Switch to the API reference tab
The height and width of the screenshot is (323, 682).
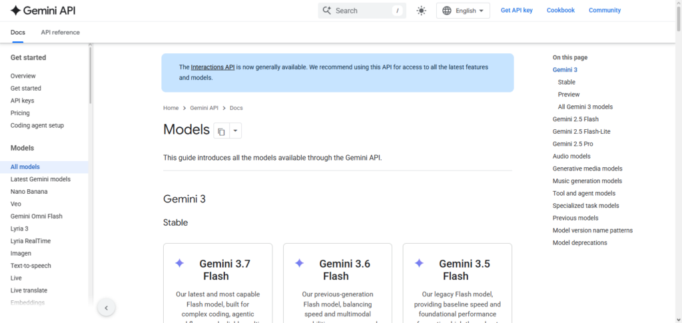click(x=61, y=32)
